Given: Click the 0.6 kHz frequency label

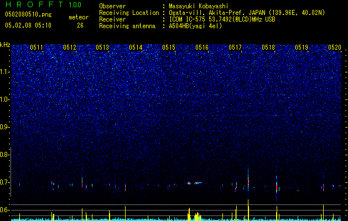Looking at the screenshot, I should click(4, 210).
